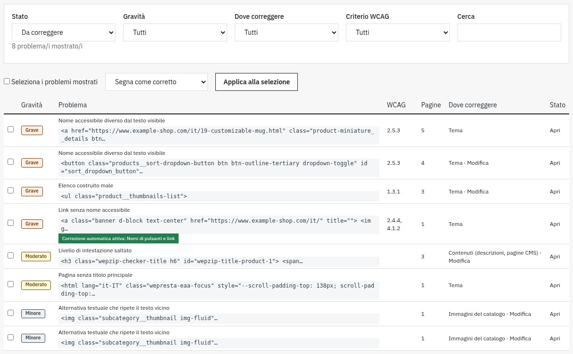The image size is (573, 354).
Task: Click the green Correzione automatica attiva badge
Action: pyautogui.click(x=118, y=239)
